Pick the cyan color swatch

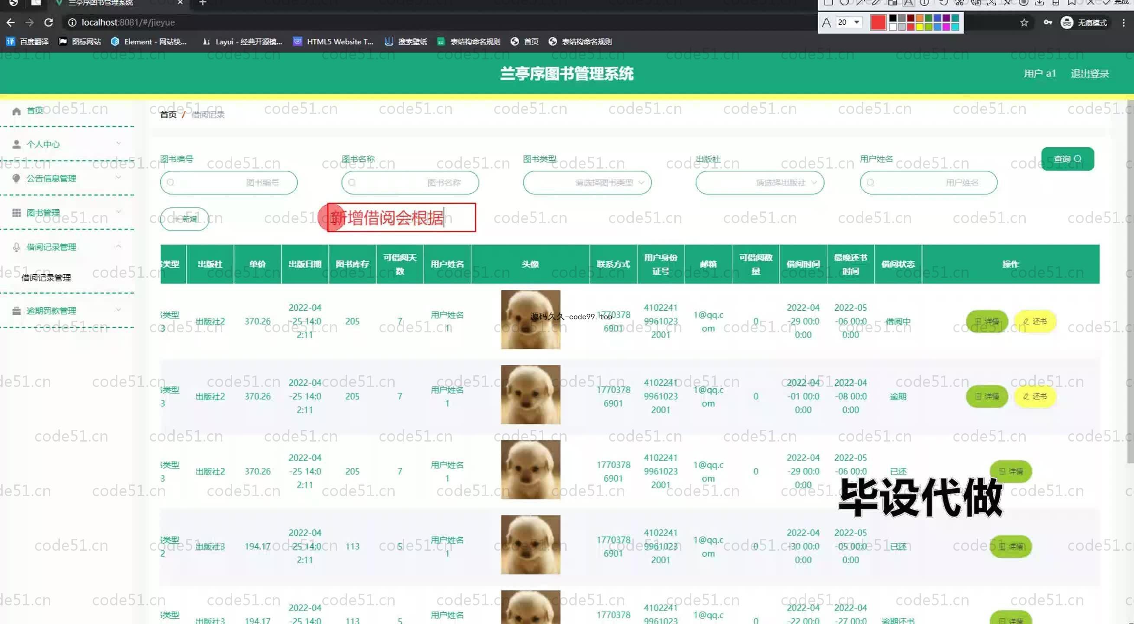pyautogui.click(x=955, y=26)
